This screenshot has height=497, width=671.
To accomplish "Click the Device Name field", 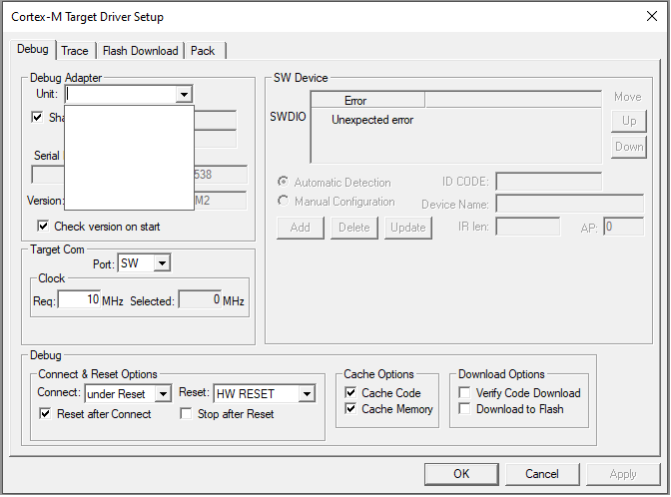I will click(x=569, y=204).
